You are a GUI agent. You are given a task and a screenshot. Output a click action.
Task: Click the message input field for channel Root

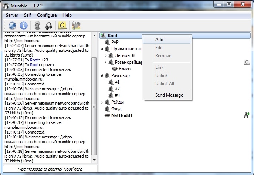pyautogui.click(x=50, y=169)
